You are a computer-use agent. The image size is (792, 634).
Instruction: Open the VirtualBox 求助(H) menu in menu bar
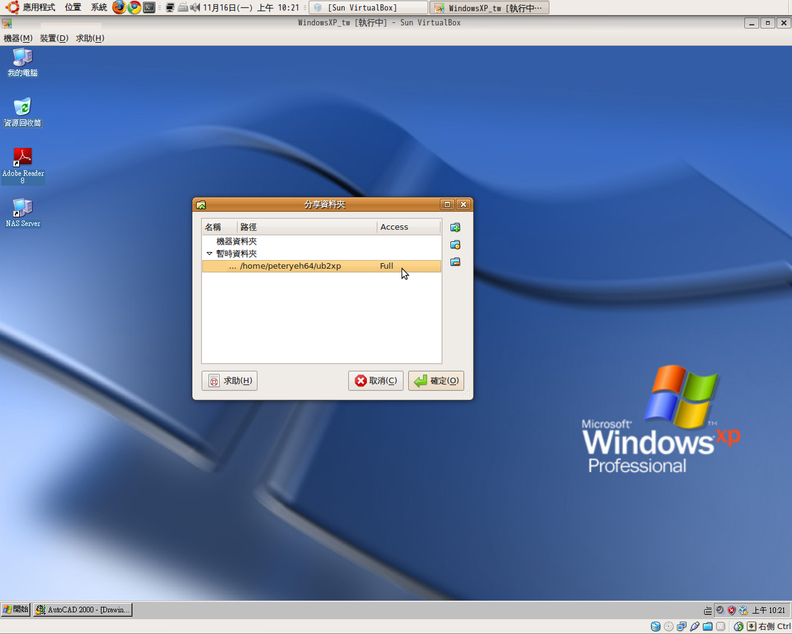(x=90, y=38)
